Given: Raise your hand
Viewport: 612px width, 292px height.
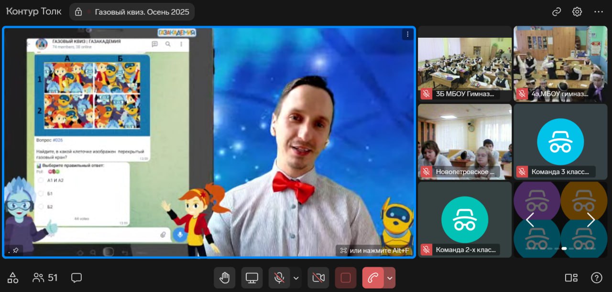Looking at the screenshot, I should (x=224, y=278).
